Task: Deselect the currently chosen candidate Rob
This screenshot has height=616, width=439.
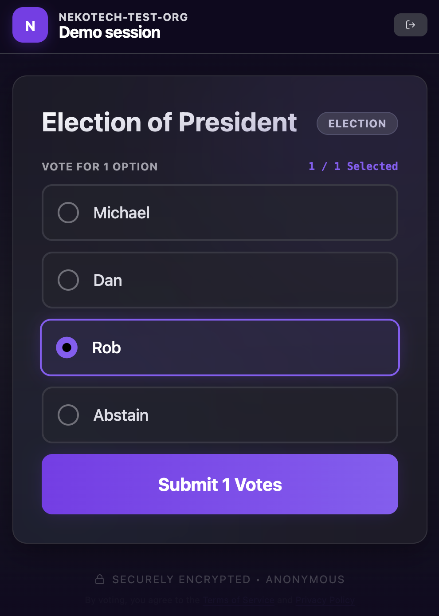Action: pyautogui.click(x=219, y=347)
